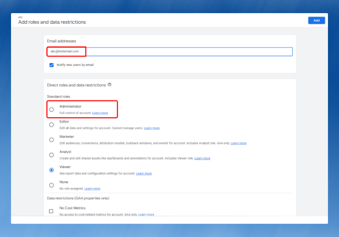Click the 'No Cost Metrics' label
The width and height of the screenshot is (339, 237).
(72, 208)
